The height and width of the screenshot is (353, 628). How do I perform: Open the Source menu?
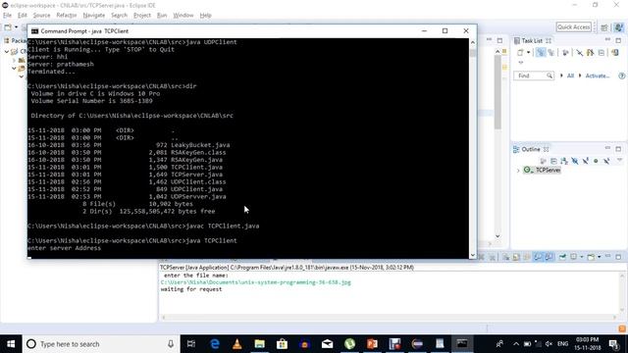coord(41,16)
